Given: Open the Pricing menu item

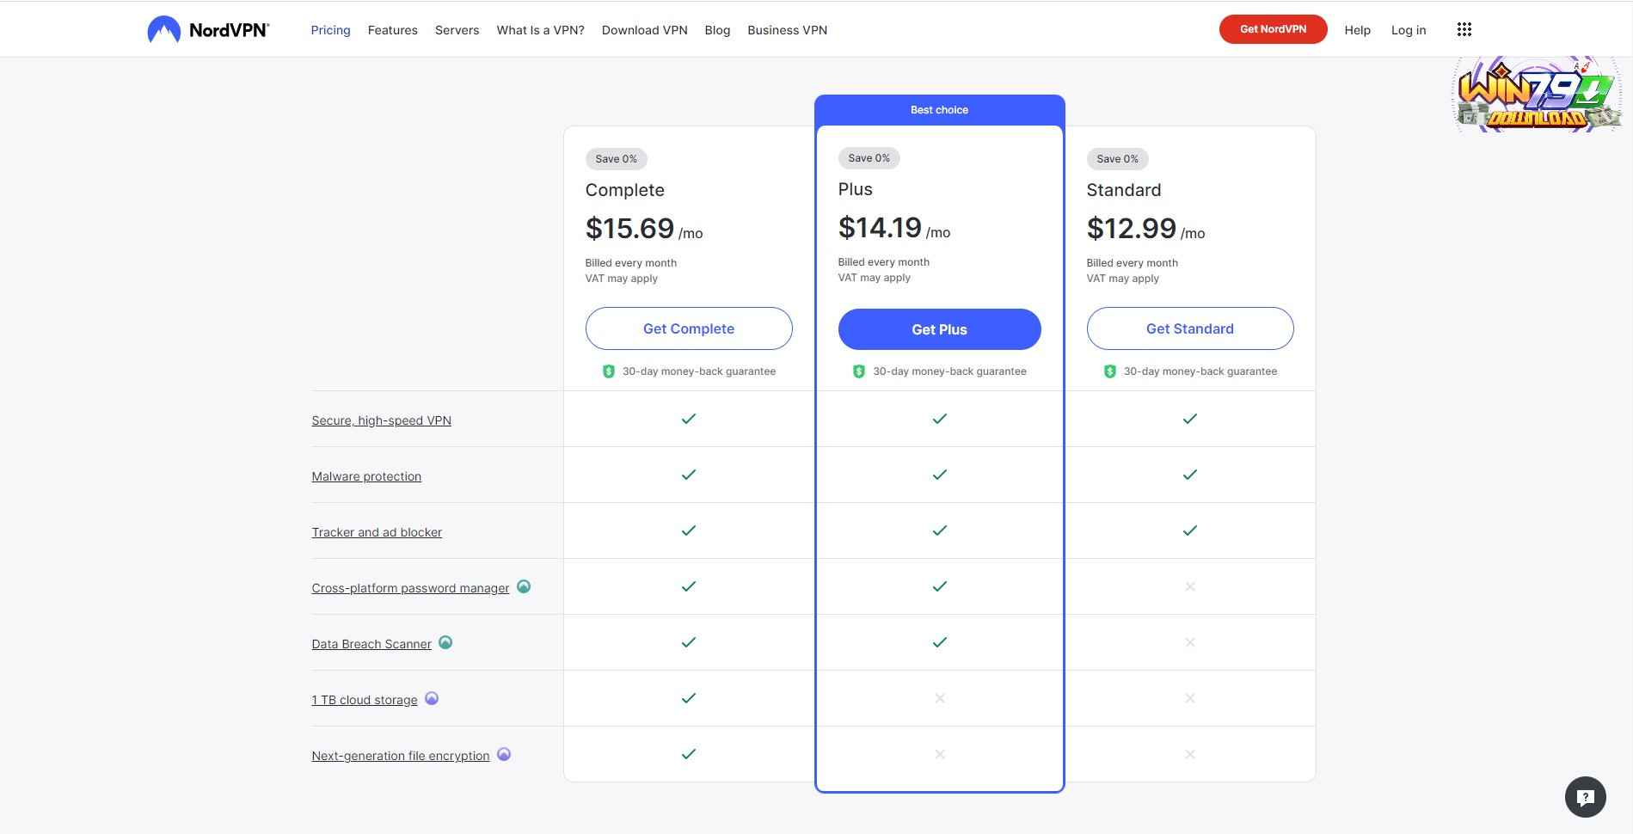Looking at the screenshot, I should [330, 30].
